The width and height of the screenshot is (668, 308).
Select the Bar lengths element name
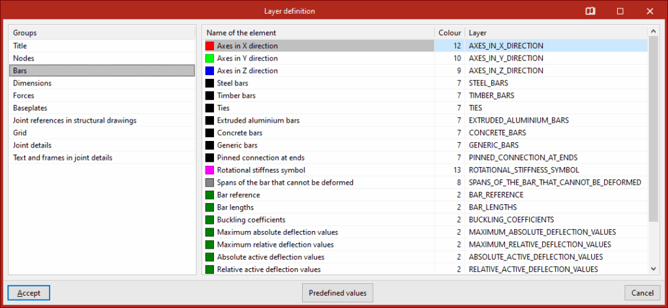tap(235, 208)
